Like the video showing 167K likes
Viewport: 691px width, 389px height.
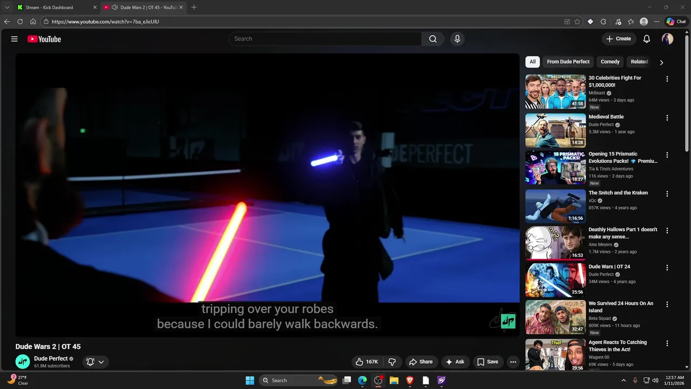click(x=367, y=362)
